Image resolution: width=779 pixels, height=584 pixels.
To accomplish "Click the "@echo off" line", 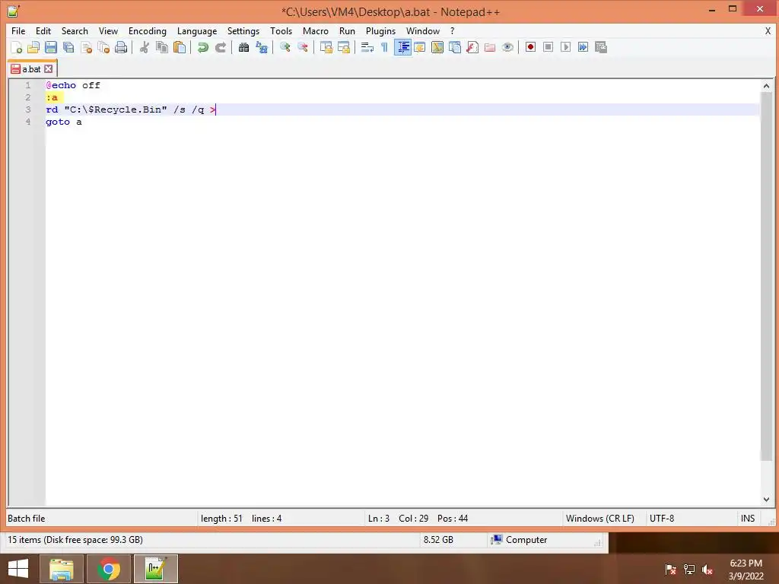I will pos(73,85).
